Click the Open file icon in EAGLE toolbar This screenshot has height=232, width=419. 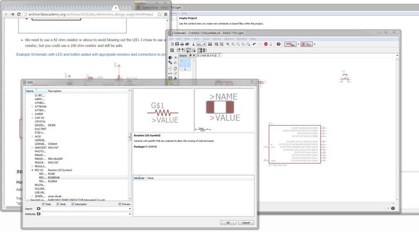tap(172, 44)
